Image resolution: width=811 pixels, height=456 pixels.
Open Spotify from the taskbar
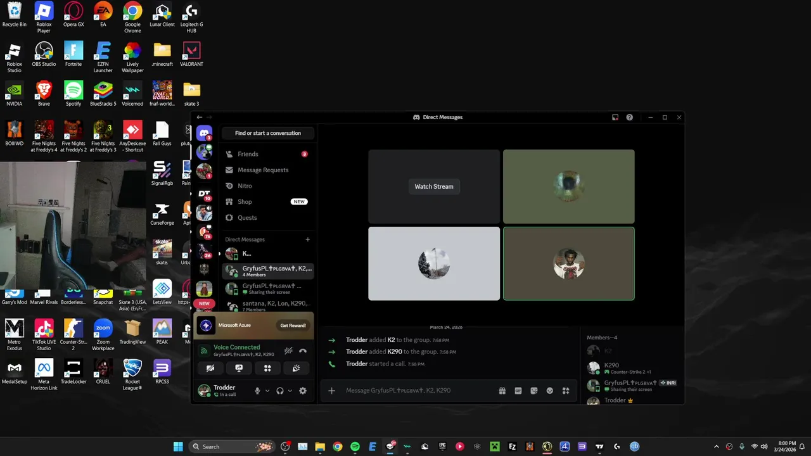tap(355, 446)
